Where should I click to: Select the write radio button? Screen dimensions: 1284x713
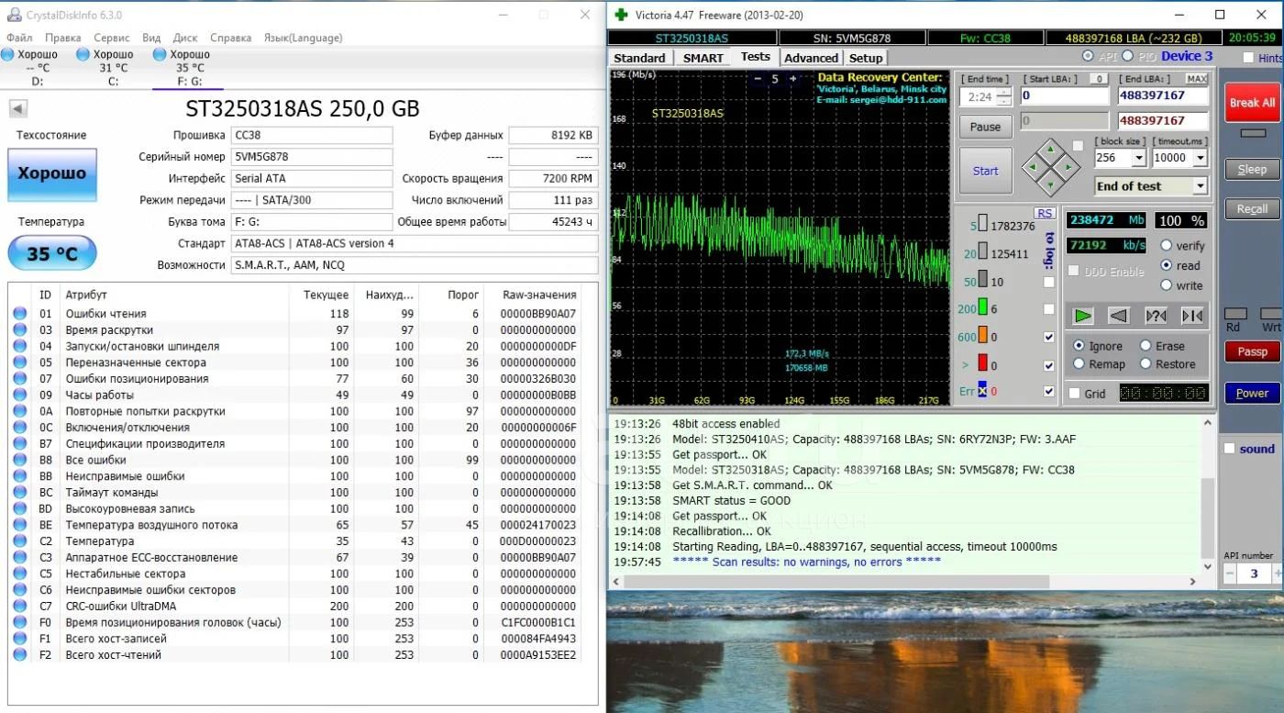[x=1167, y=285]
